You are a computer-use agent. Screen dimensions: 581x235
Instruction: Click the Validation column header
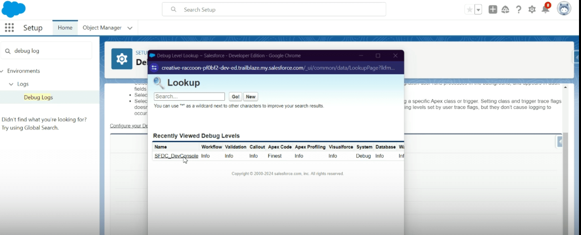(x=236, y=147)
